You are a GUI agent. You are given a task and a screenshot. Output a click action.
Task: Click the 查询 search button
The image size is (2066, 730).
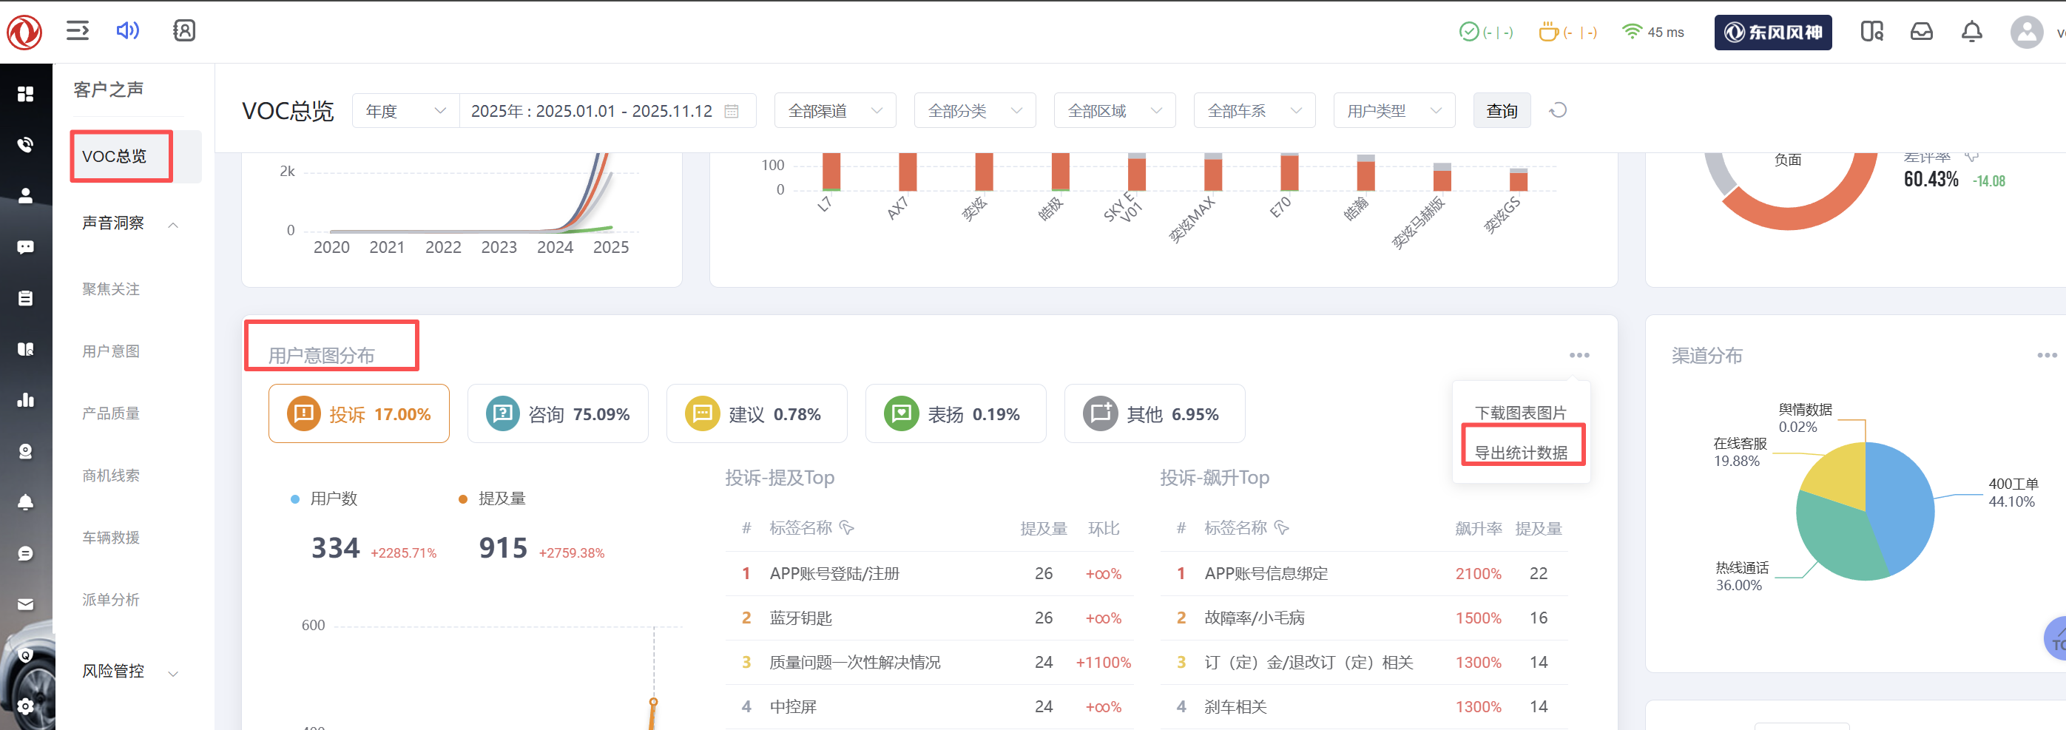pyautogui.click(x=1502, y=111)
